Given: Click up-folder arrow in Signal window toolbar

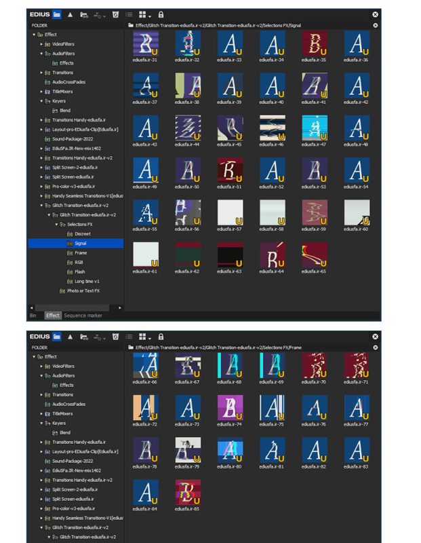Looking at the screenshot, I should coord(71,14).
